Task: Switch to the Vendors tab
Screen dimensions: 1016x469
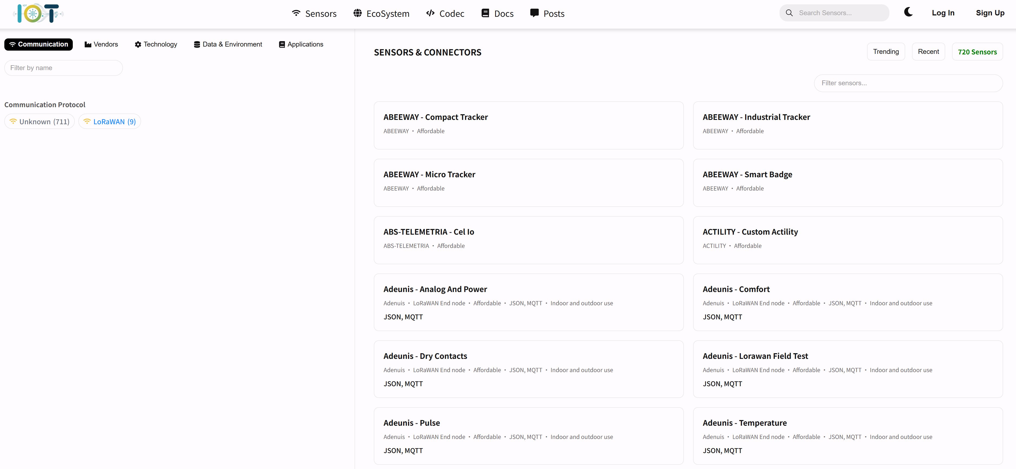Action: pyautogui.click(x=101, y=45)
